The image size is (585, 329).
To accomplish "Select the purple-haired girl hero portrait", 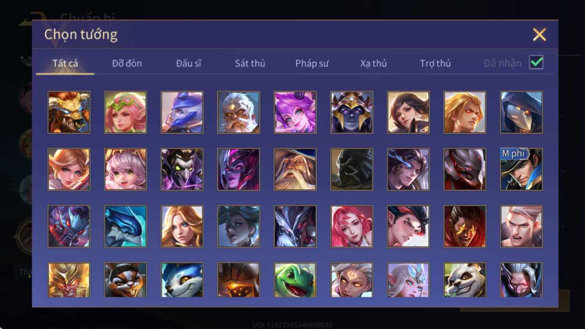I will pos(295,112).
